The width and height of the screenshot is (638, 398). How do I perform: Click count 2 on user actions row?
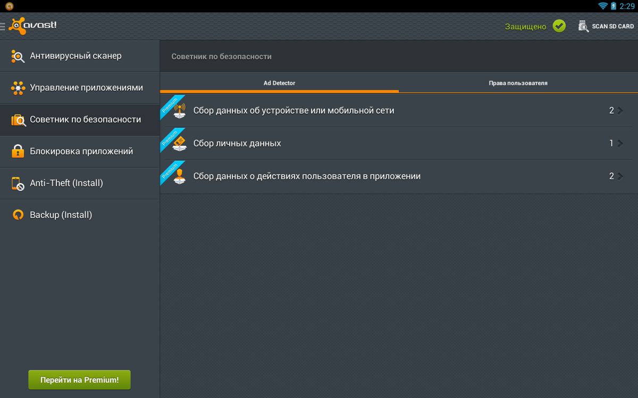(611, 176)
